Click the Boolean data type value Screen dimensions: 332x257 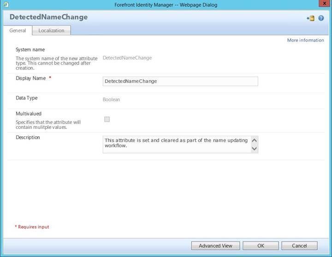(112, 99)
